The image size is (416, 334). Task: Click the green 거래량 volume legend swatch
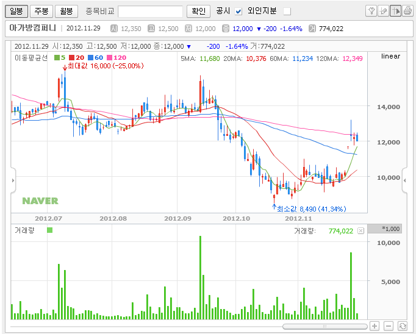point(49,230)
